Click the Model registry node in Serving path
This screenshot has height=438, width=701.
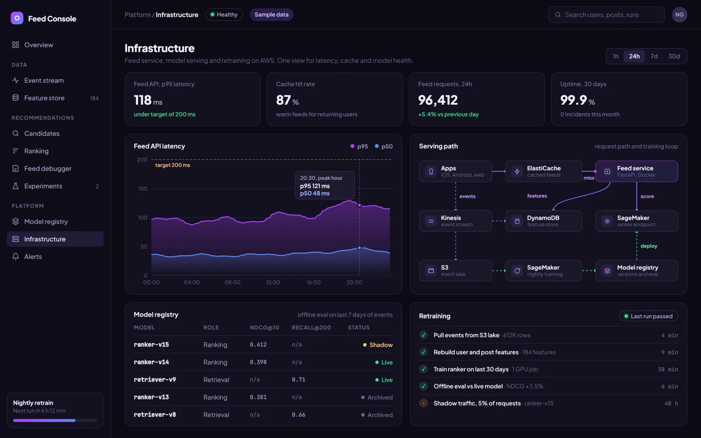pos(637,271)
